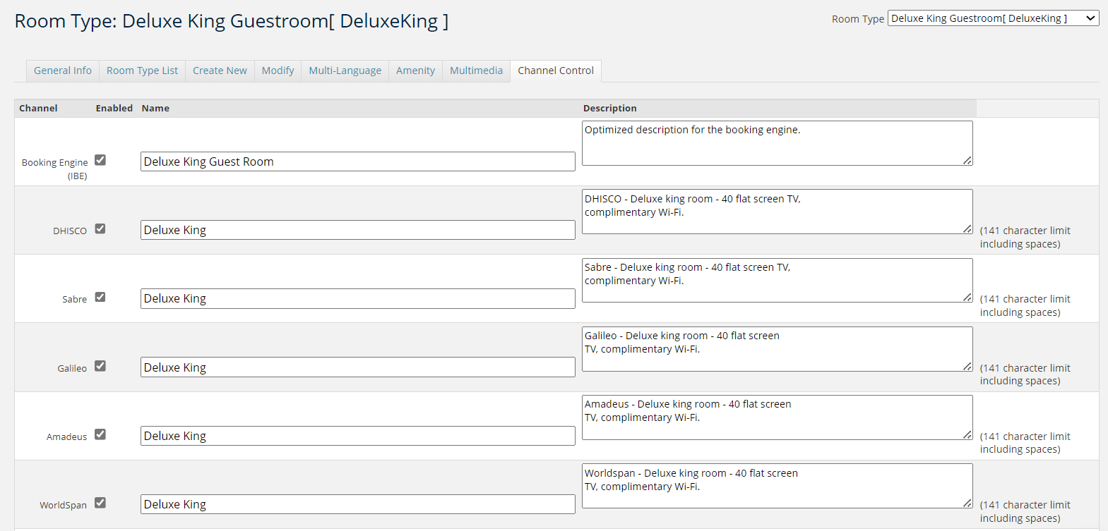Toggle the Sabre enabled checkbox
Screen dimensions: 1108x531
(100, 297)
